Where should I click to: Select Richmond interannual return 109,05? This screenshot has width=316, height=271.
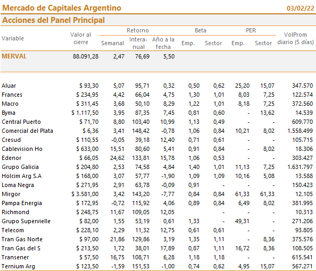coord(140,212)
